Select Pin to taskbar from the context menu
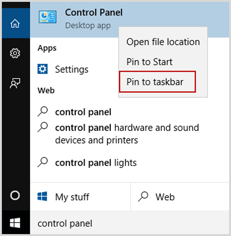The image size is (231, 236). 158,82
